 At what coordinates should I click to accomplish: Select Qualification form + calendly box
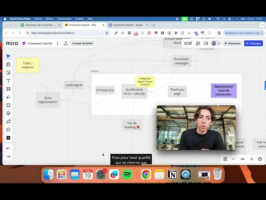(134, 92)
